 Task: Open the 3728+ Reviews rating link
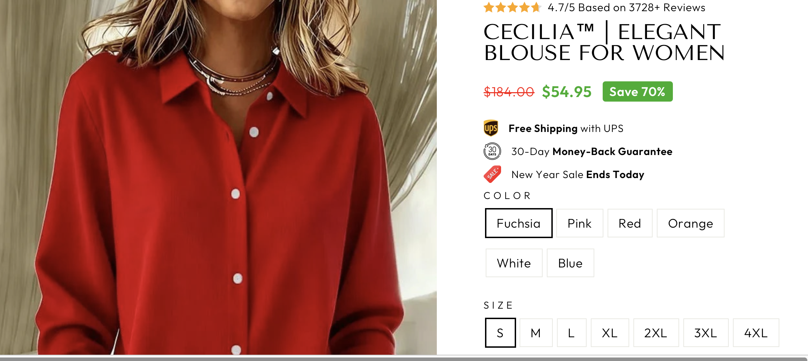pyautogui.click(x=626, y=7)
